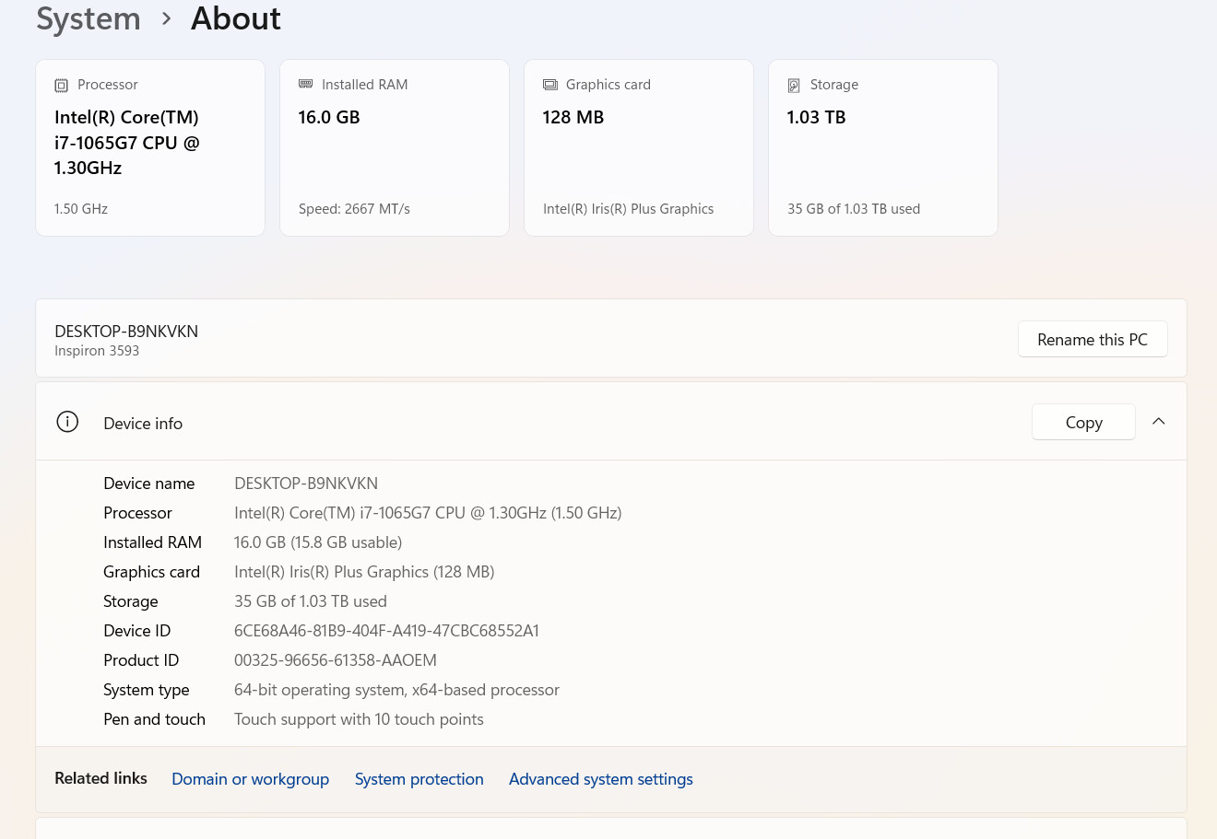Collapse the Device info section chevron

(x=1159, y=421)
